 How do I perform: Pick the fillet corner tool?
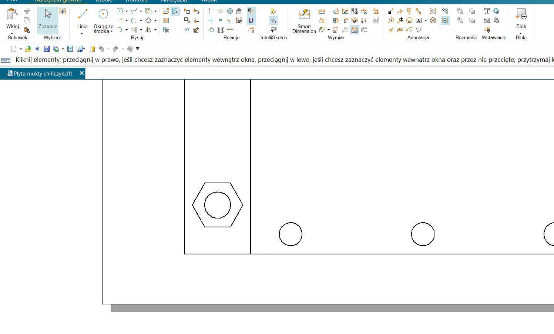click(x=120, y=20)
